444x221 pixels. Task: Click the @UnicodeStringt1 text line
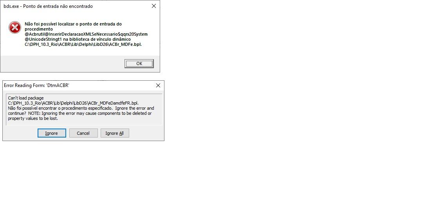click(x=78, y=39)
